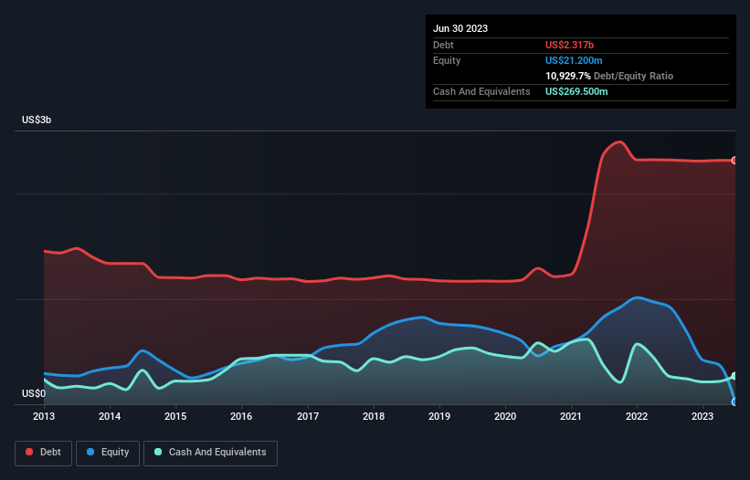750x480 pixels.
Task: Click the US$0 y-axis label
Action: point(34,393)
